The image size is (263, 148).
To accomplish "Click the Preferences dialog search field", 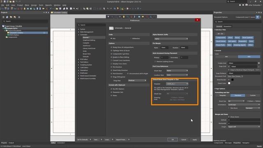I will point(91,25).
